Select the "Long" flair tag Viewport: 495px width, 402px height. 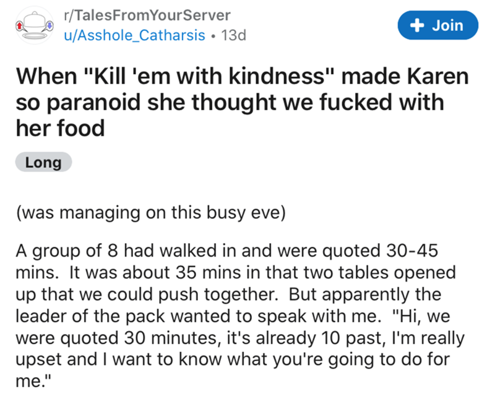43,163
